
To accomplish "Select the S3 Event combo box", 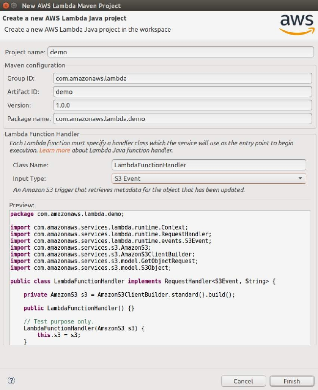I will 205,178.
